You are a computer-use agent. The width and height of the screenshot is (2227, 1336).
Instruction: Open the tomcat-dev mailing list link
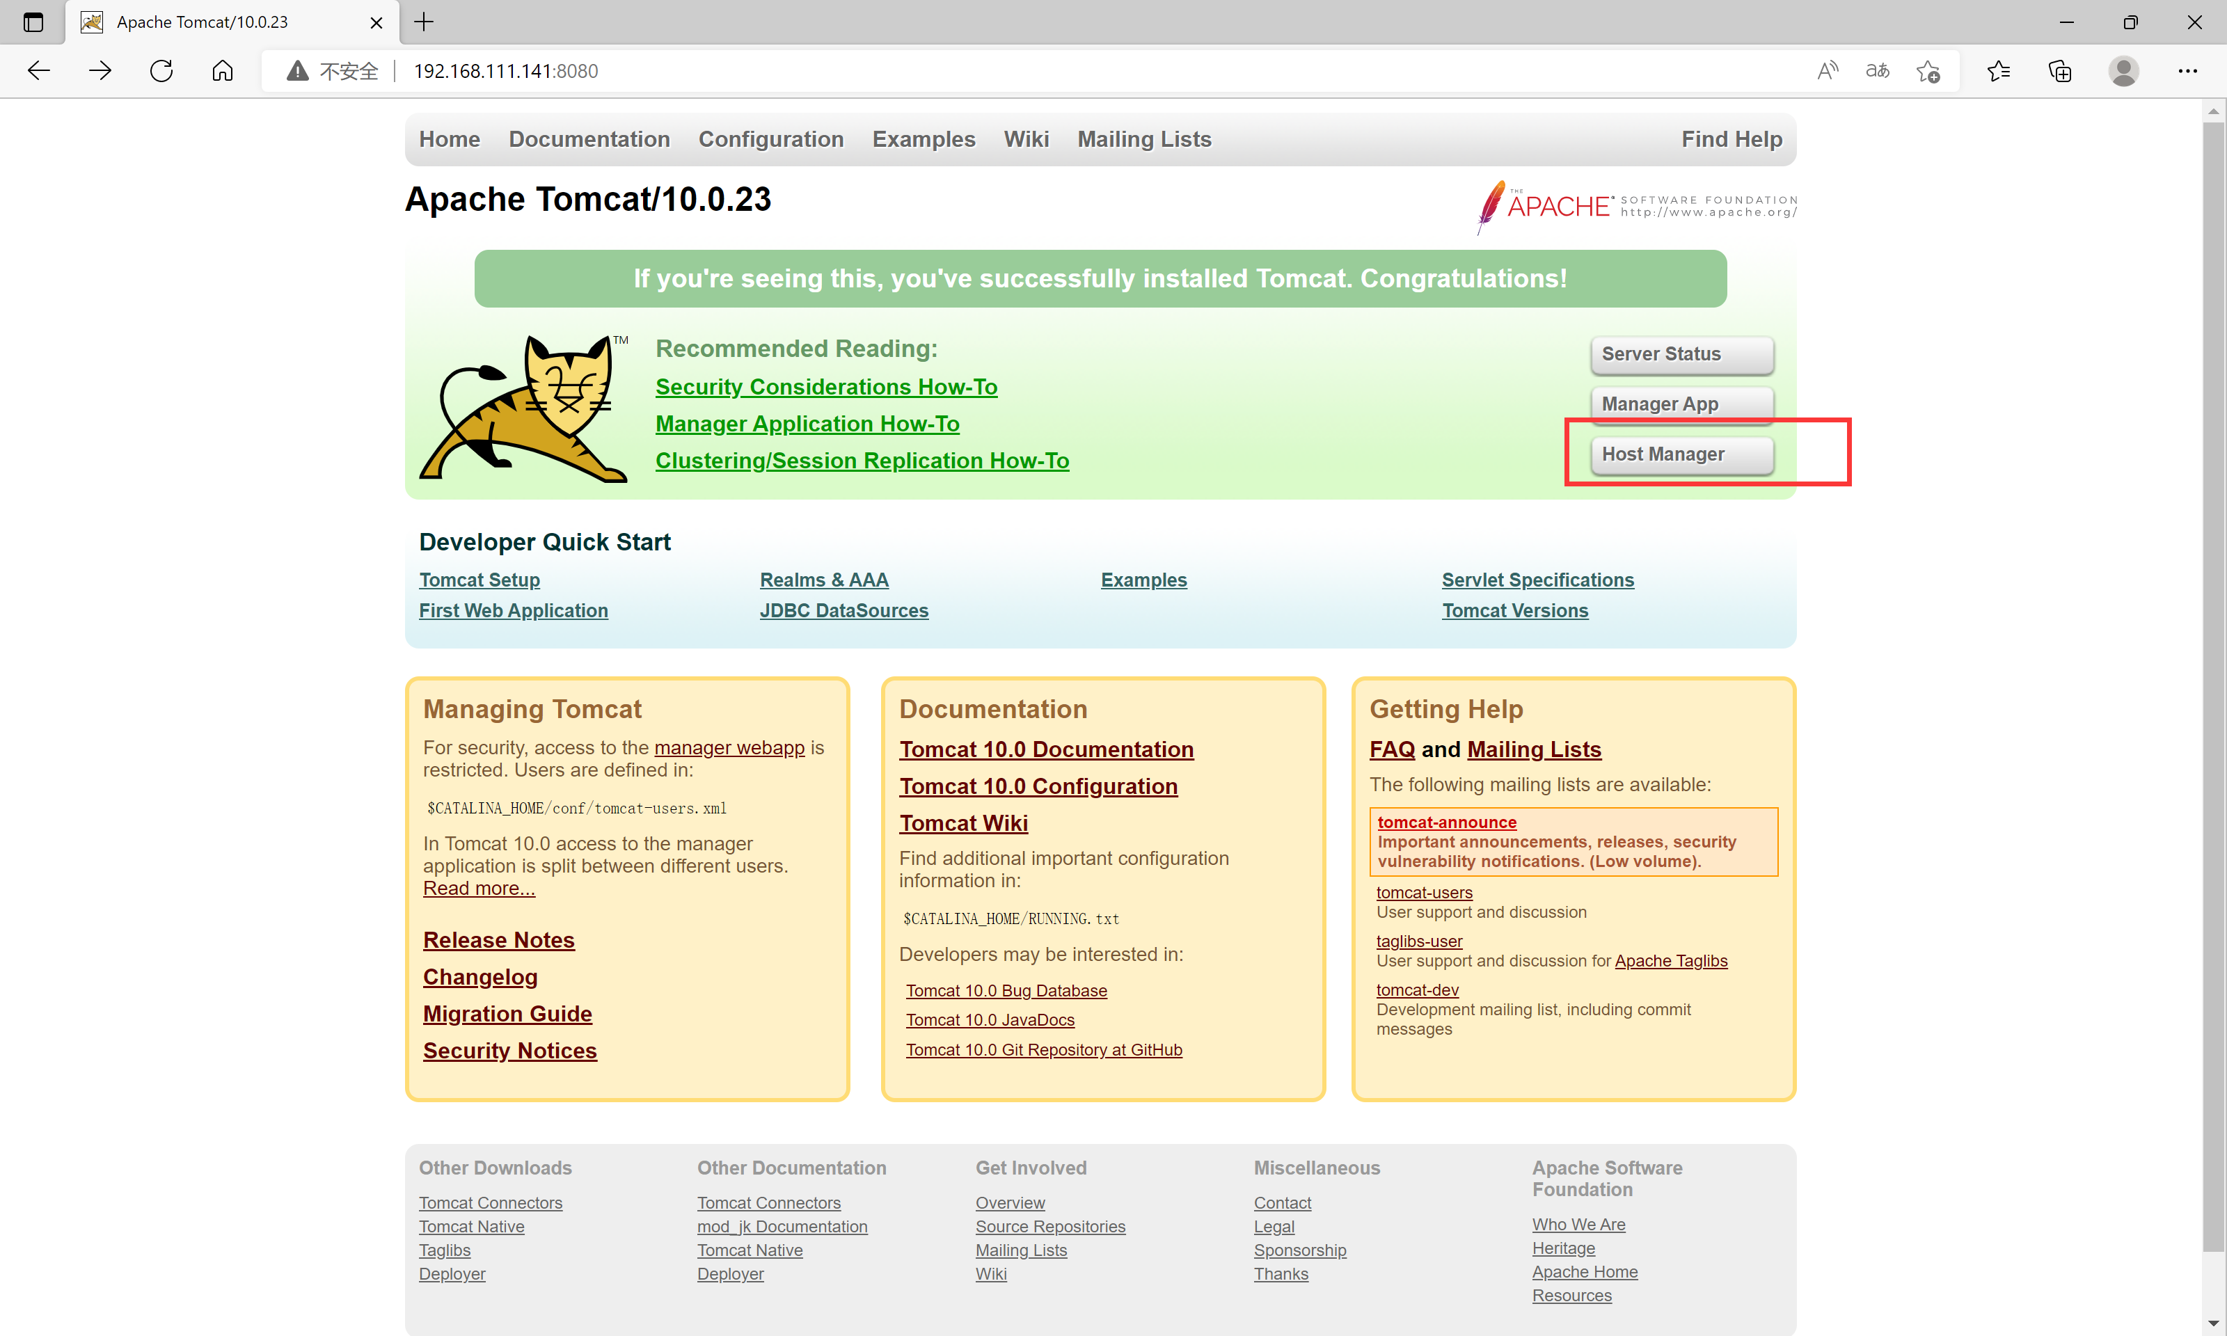coord(1418,990)
